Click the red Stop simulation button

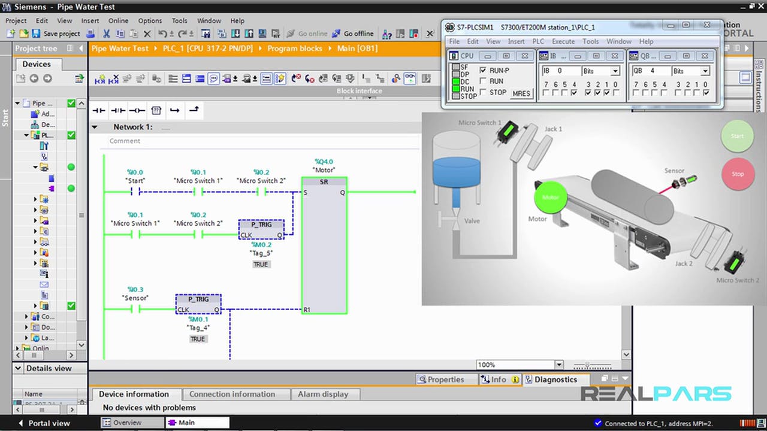pos(737,174)
